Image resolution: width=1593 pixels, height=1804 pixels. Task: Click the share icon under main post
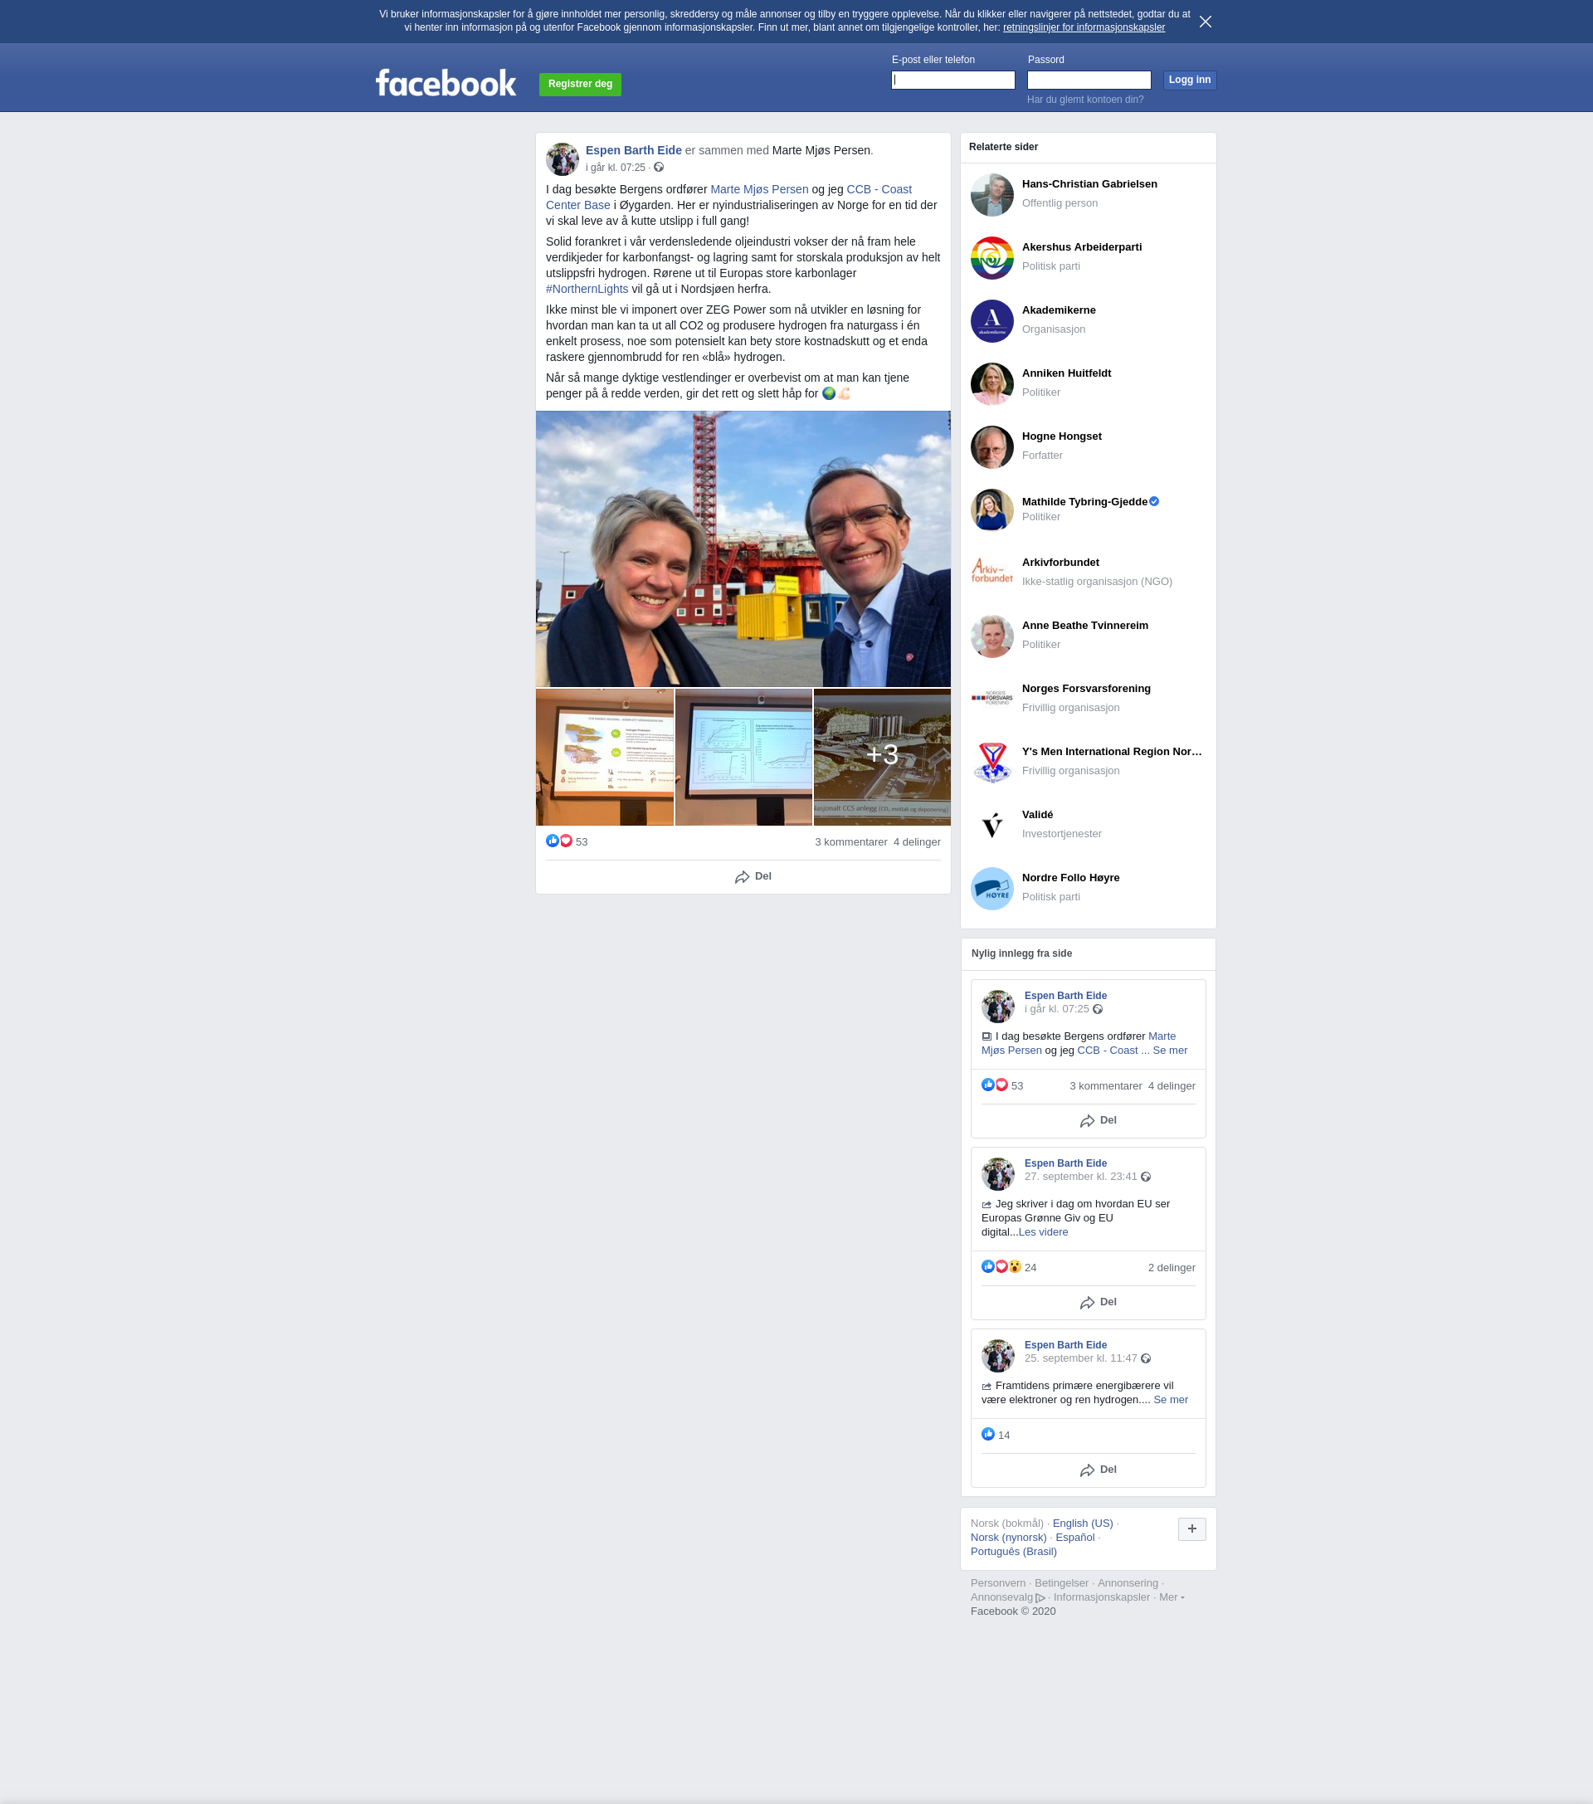pyautogui.click(x=743, y=876)
